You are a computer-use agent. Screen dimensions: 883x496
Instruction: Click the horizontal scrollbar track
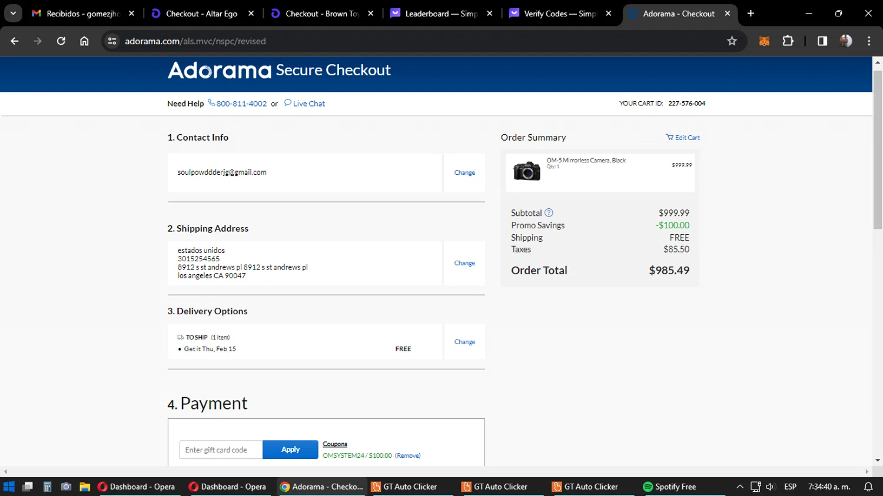436,471
